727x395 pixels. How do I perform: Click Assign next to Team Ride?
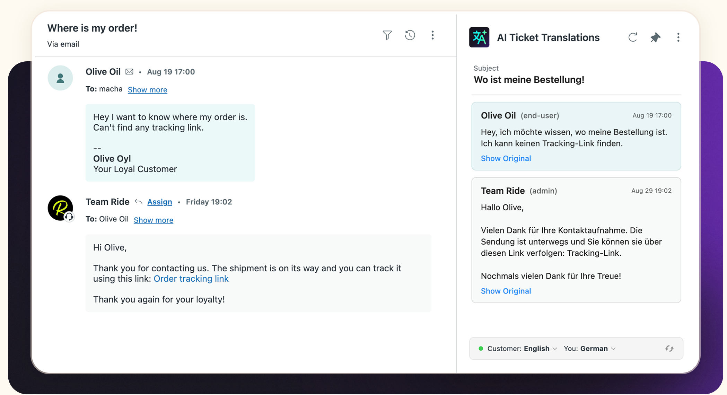coord(159,202)
